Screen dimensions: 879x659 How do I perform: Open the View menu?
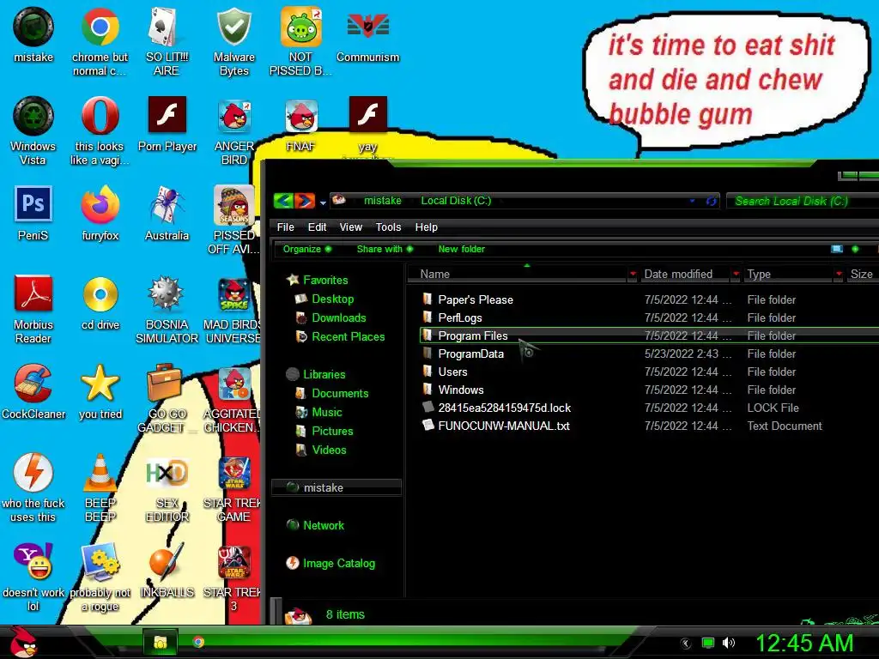(x=350, y=227)
